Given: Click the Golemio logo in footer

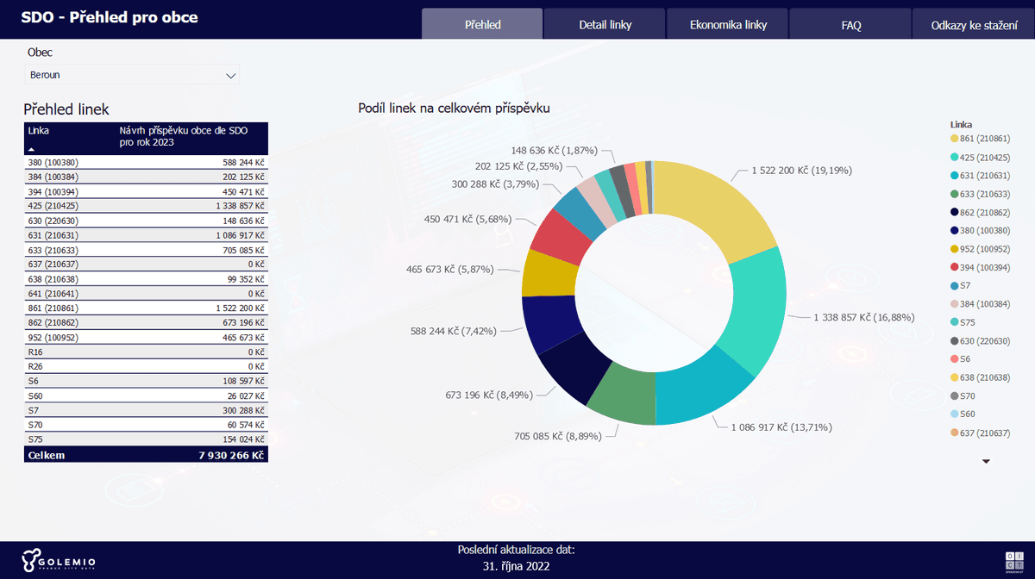Looking at the screenshot, I should tap(60, 561).
